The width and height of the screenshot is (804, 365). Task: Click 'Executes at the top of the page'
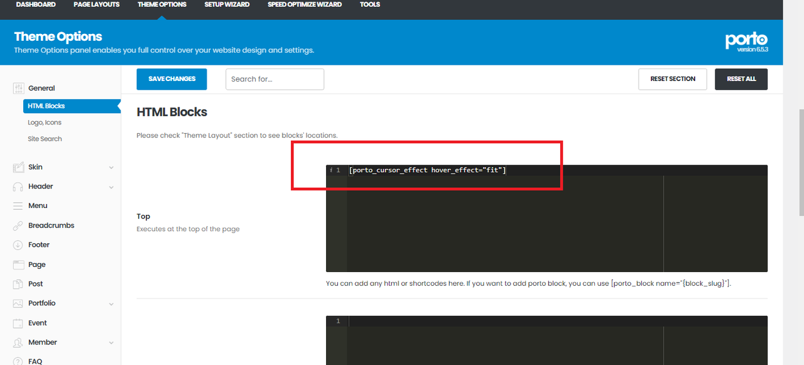(x=188, y=229)
